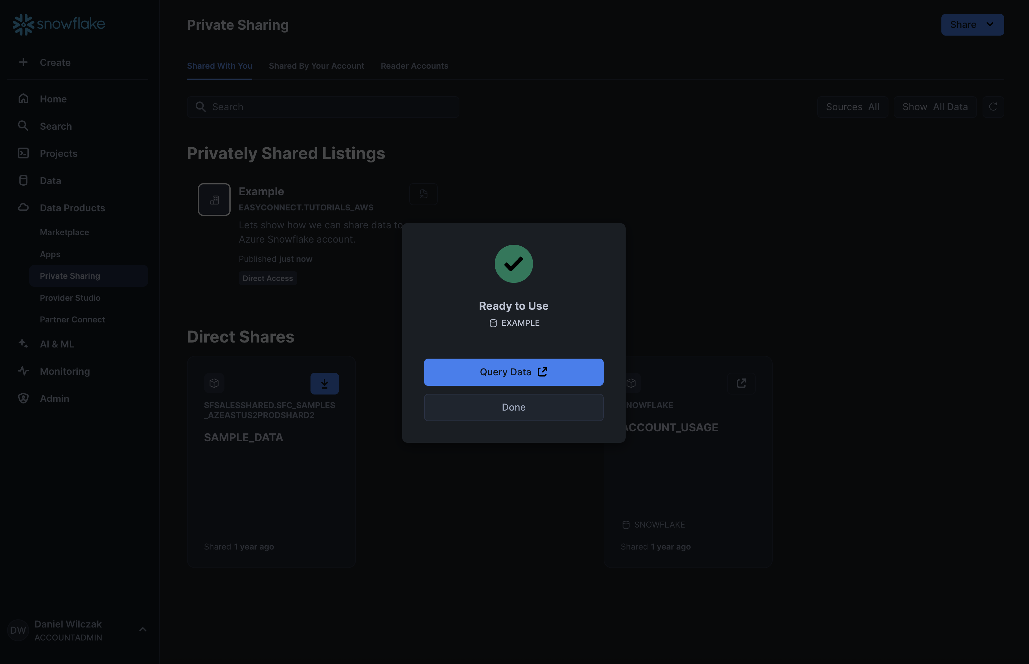
Task: Click the Example listing thumbnail icon
Action: (x=214, y=199)
